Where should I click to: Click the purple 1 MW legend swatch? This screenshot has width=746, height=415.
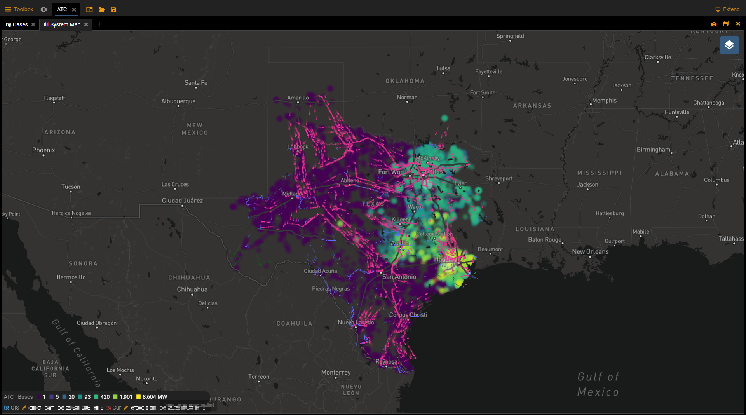[39, 397]
